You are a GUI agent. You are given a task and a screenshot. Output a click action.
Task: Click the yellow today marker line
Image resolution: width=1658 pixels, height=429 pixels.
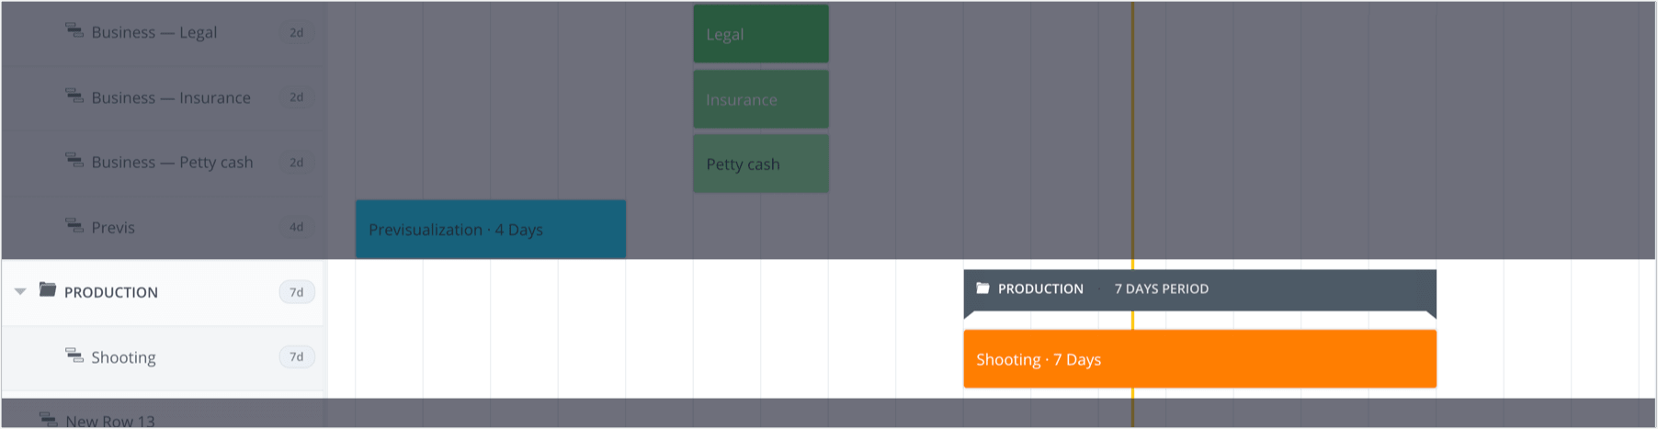coord(1132,214)
